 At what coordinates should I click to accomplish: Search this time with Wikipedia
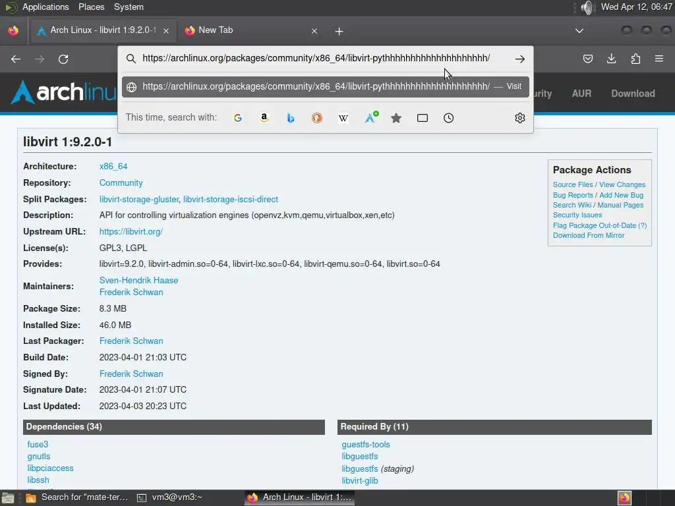pyautogui.click(x=343, y=118)
